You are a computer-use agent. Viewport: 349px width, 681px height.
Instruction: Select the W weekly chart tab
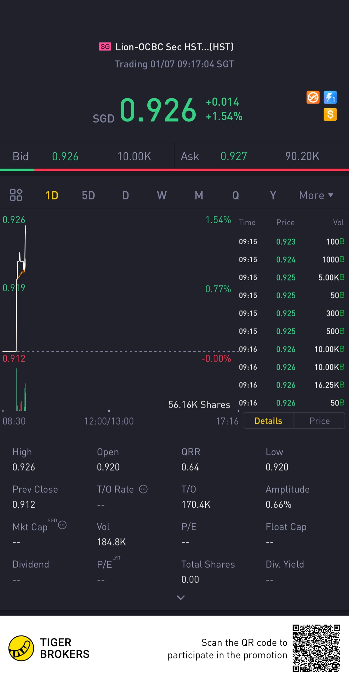pos(162,195)
